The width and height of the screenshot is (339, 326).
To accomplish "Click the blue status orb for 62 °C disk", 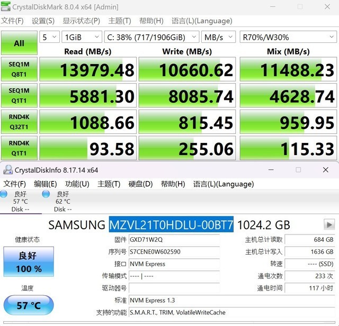I will pos(46,194).
